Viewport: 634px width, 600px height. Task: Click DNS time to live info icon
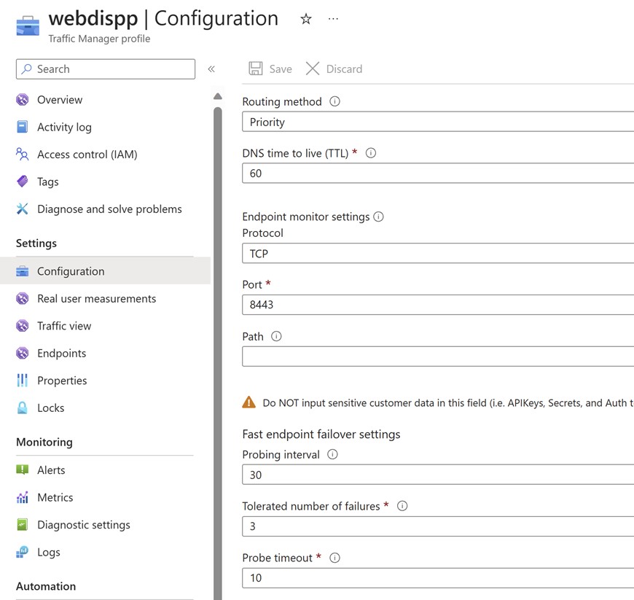tap(371, 153)
